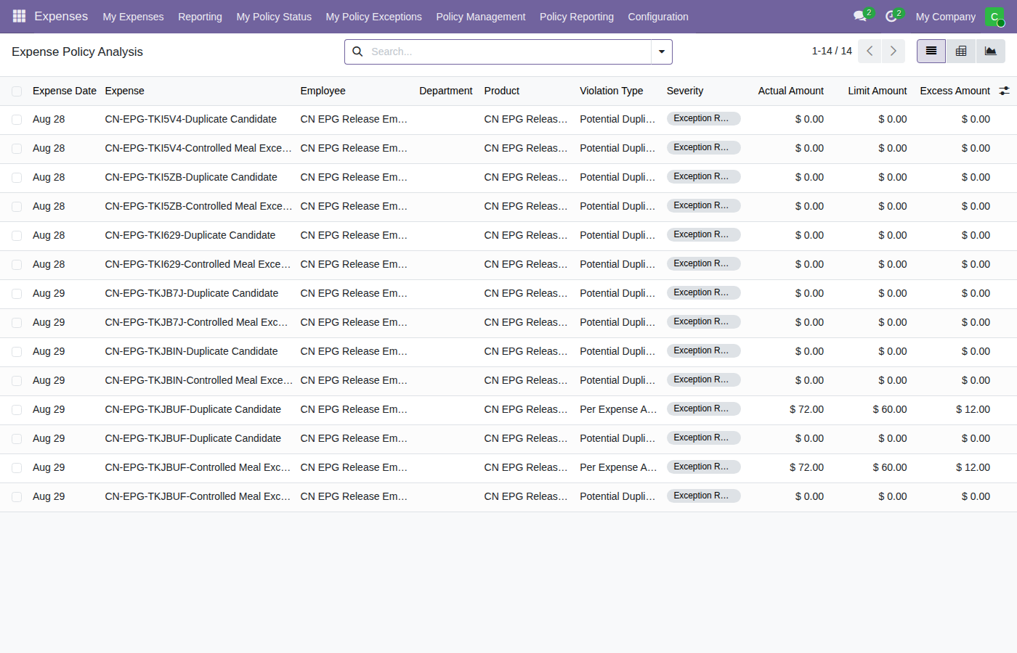Open Reporting menu
1017x653 pixels.
[200, 17]
